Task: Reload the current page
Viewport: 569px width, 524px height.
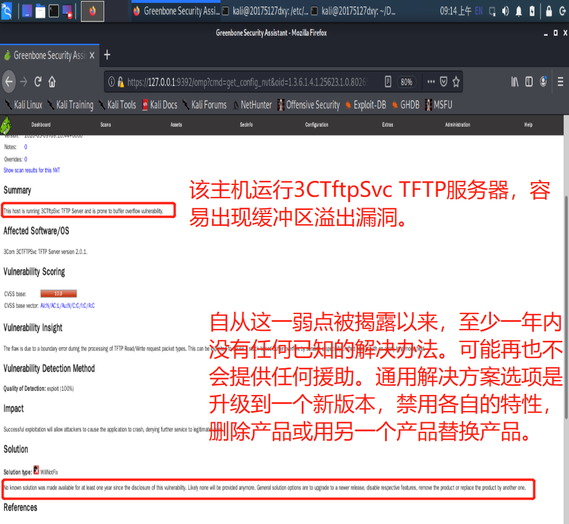Action: pos(37,82)
